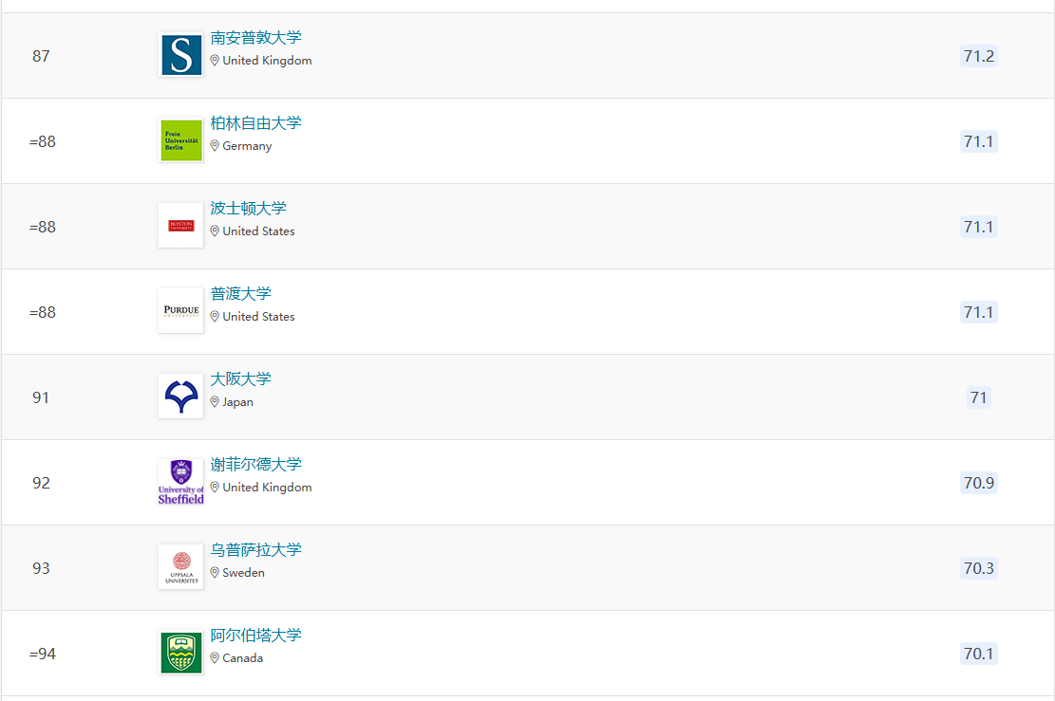Image resolution: width=1055 pixels, height=701 pixels.
Task: Click the 71.1 score for 柏林自由大学
Action: (x=978, y=141)
